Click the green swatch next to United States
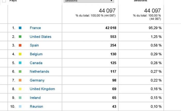 coord(20,37)
